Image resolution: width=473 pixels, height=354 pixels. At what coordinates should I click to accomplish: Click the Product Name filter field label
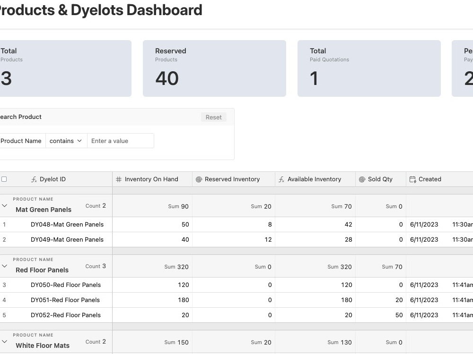click(21, 141)
